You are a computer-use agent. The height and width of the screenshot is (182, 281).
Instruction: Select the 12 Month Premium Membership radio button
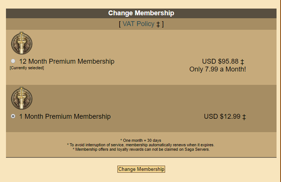[13, 61]
